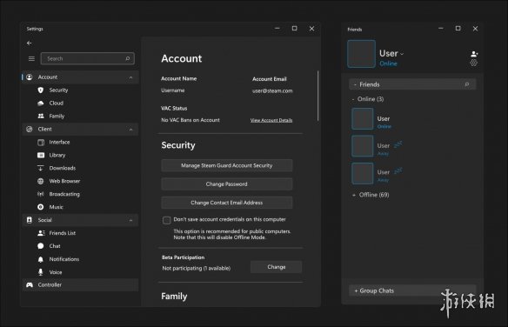Go back using the arrow in Settings
The height and width of the screenshot is (327, 508).
pyautogui.click(x=30, y=43)
